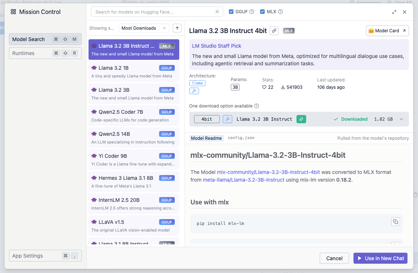Click the Mission Control grid icon
This screenshot has width=418, height=273.
pyautogui.click(x=13, y=12)
